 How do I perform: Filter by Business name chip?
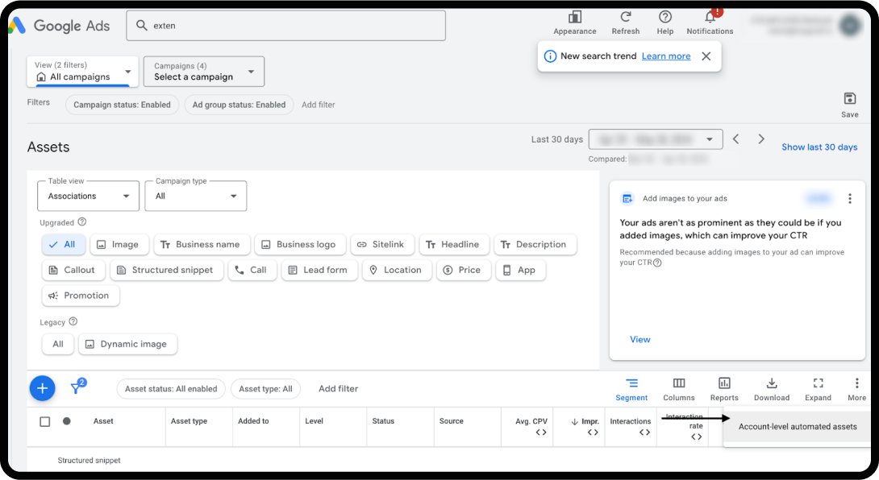[x=202, y=244]
